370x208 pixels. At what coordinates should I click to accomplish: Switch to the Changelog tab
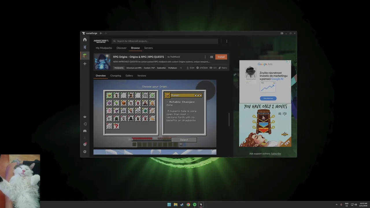(x=116, y=76)
